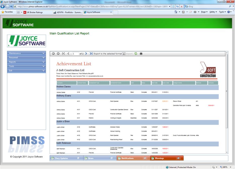
Task: Click the keith Robinson group header
Action: coord(138,144)
